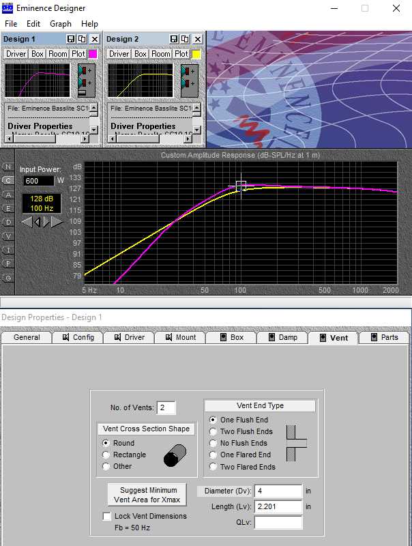The width and height of the screenshot is (412, 546).
Task: Click the yellow plot color swatch for Design 2
Action: tap(196, 54)
